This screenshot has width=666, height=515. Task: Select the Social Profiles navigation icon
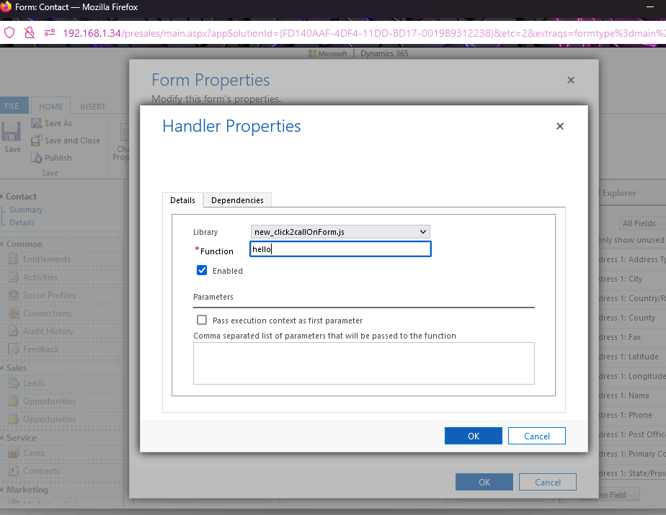(13, 295)
